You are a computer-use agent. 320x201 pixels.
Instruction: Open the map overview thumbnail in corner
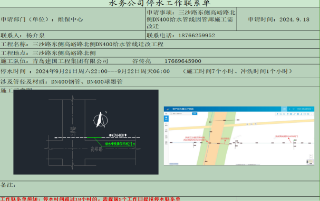[x=311, y=162]
